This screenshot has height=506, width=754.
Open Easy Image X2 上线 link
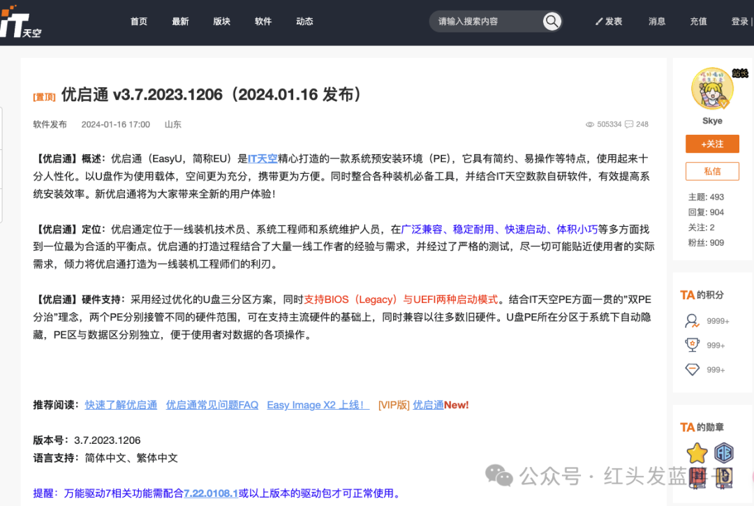[318, 405]
